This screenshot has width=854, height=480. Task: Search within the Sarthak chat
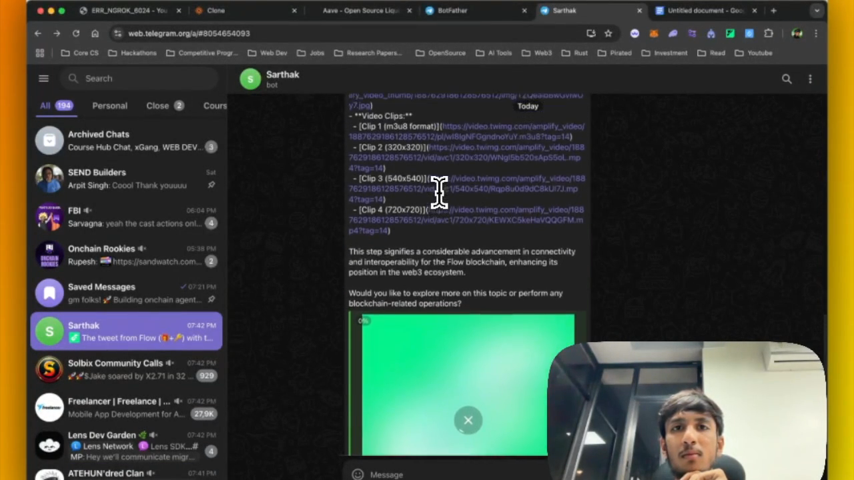pyautogui.click(x=787, y=79)
